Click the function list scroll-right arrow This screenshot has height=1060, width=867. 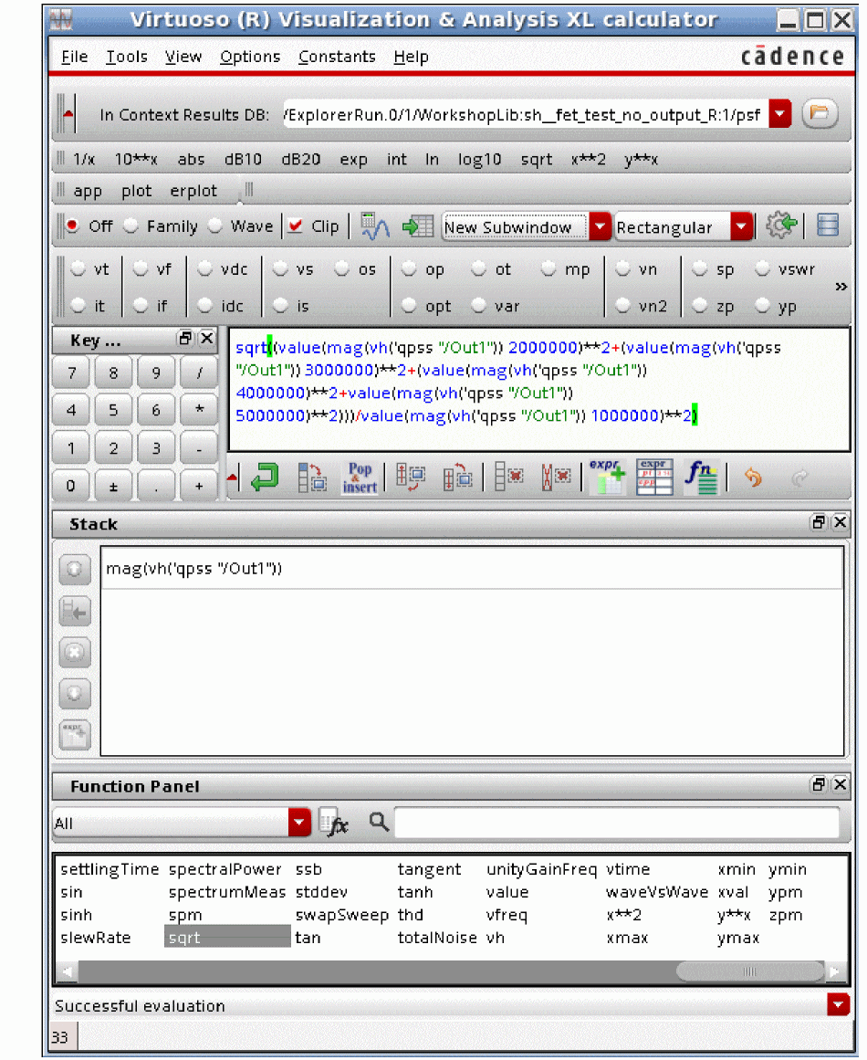[834, 971]
